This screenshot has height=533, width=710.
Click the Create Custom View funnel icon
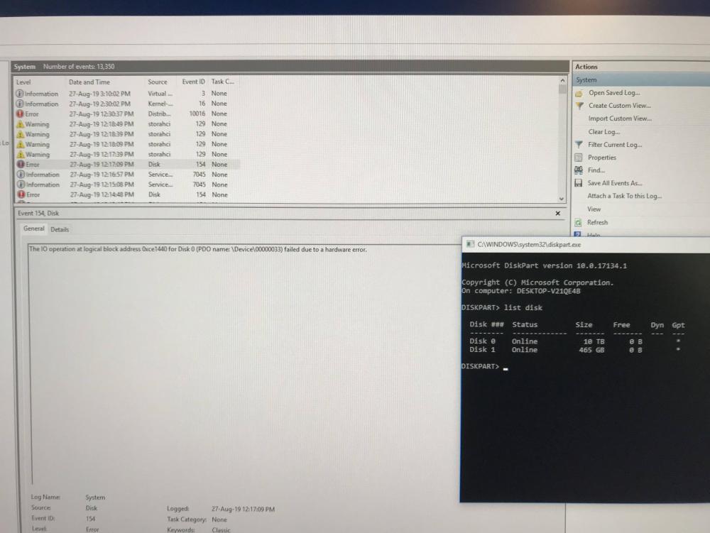[x=579, y=106]
